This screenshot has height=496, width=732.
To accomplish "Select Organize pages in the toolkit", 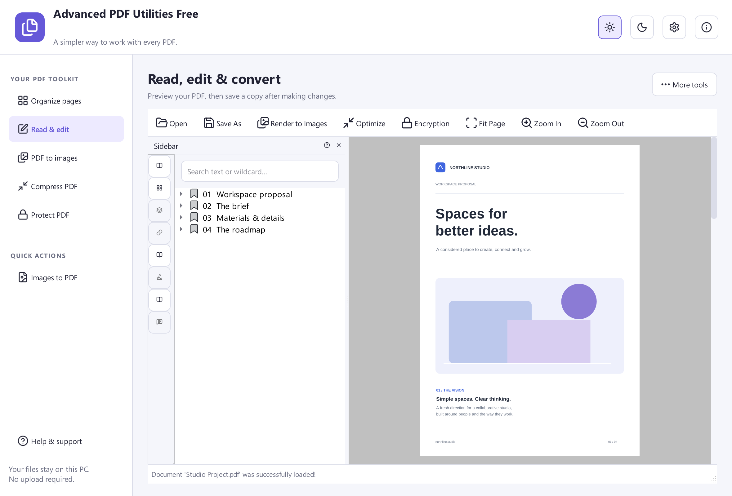I will (x=66, y=101).
